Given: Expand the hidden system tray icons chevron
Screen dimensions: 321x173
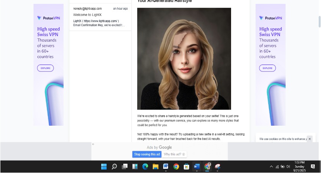Looking at the screenshot, I should (271, 167).
